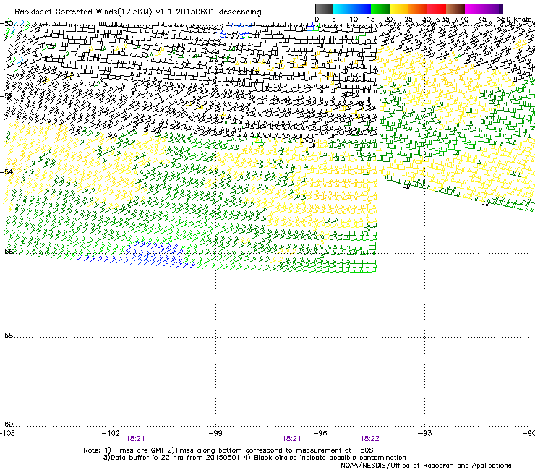This screenshot has height=470, width=535.
Task: Click the blue wind barb cluster near -56 latitude
Action: click(137, 255)
